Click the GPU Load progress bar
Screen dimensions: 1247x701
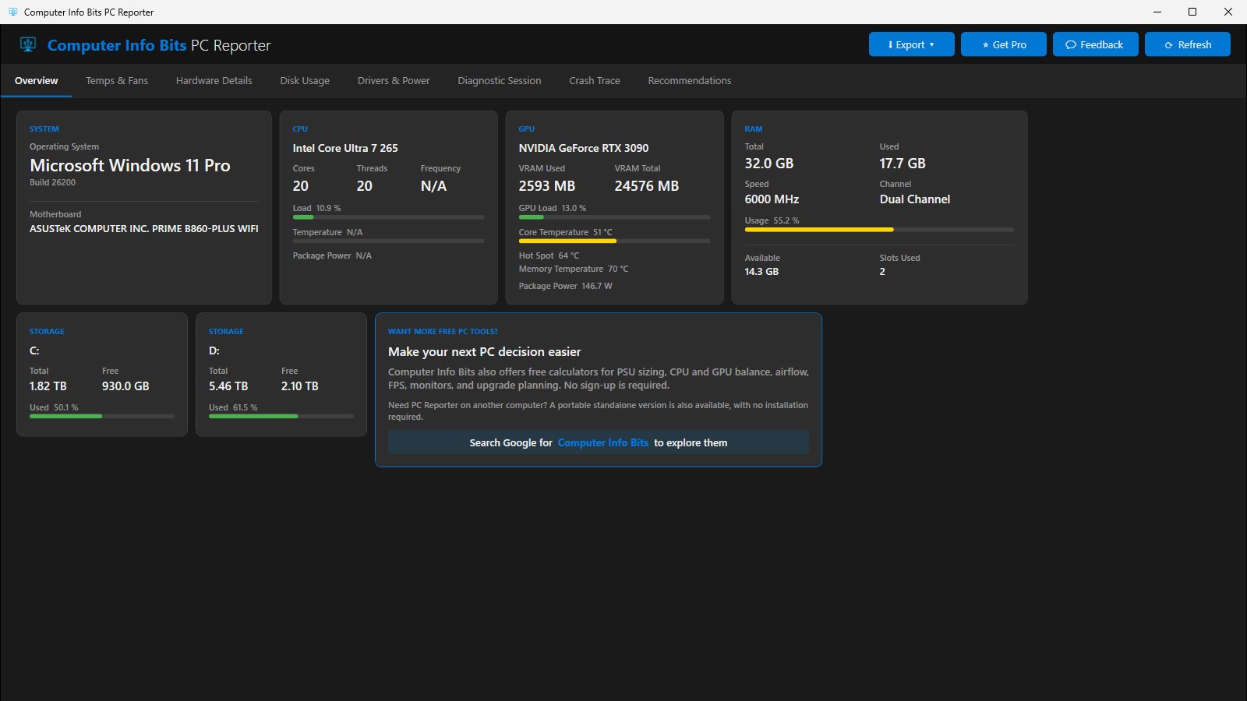[614, 217]
